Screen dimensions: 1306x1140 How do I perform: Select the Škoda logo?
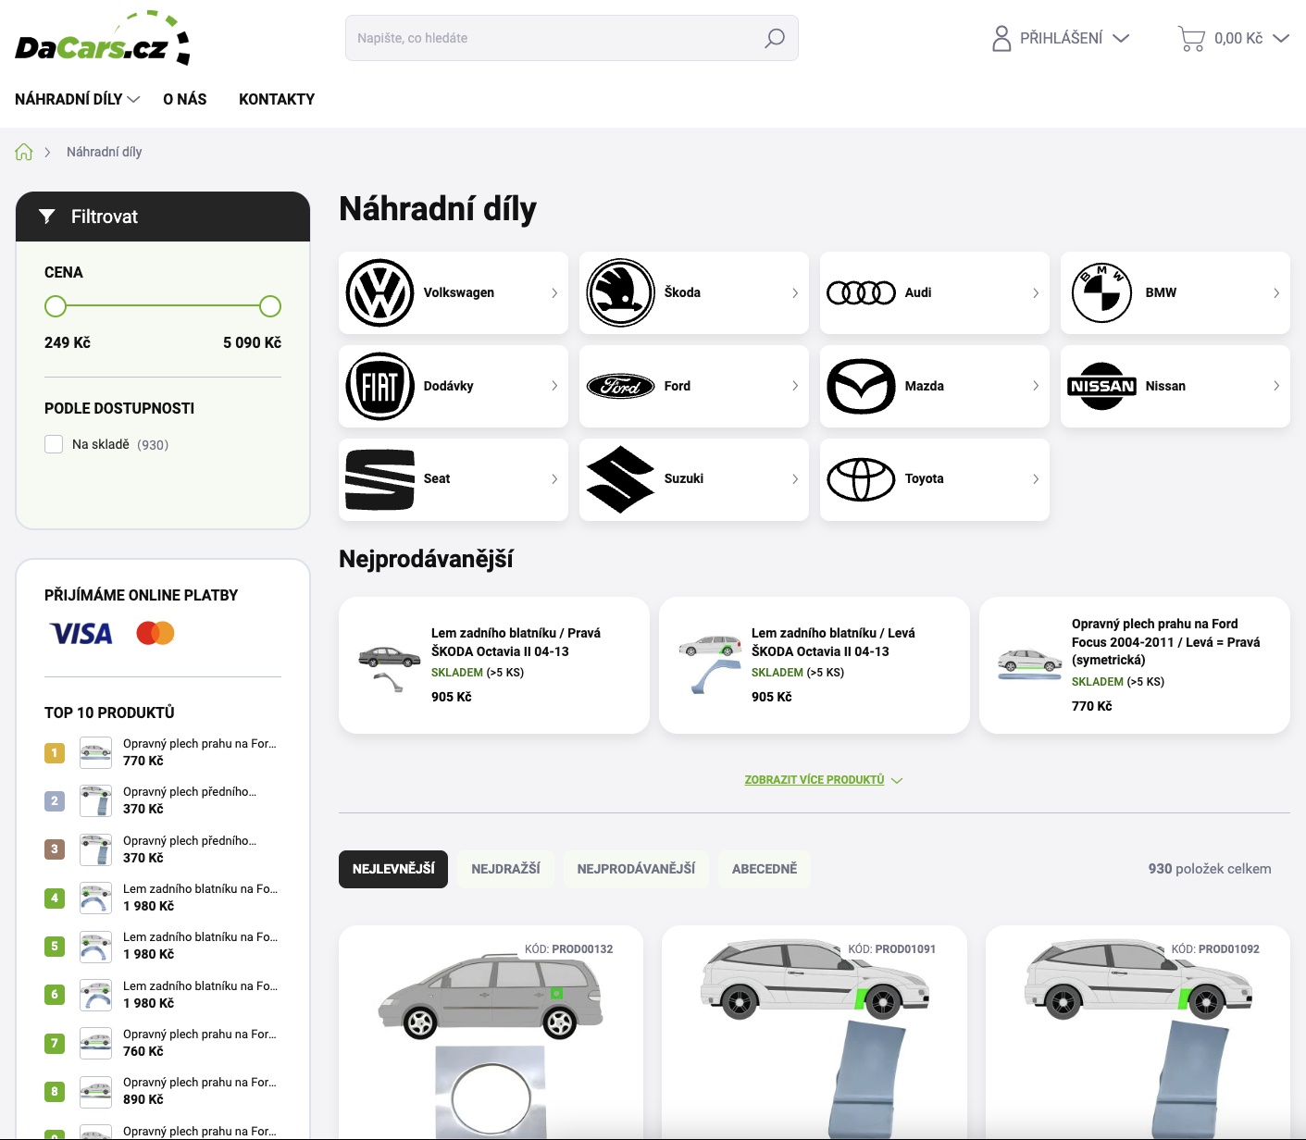tap(620, 292)
